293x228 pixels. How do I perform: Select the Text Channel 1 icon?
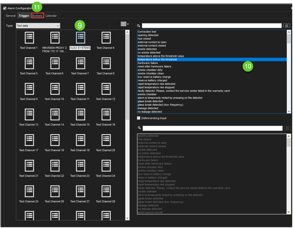(x=29, y=38)
